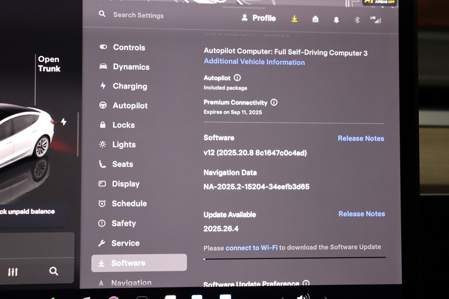Image resolution: width=449 pixels, height=299 pixels.
Task: Switch to the Display settings
Action: 125,184
